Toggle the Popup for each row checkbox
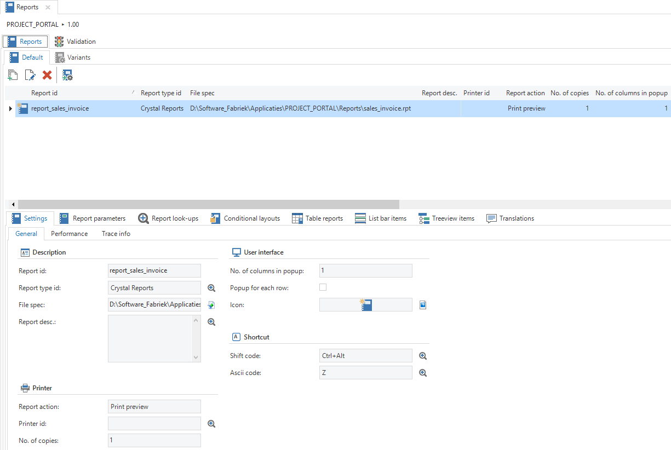Screen dimensions: 671x450 click(323, 287)
